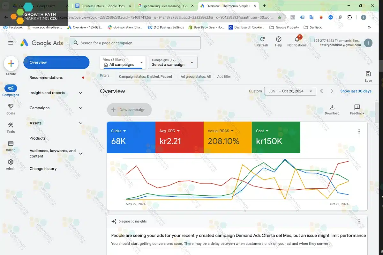
Task: Open the Notifications bell
Action: pos(297,39)
